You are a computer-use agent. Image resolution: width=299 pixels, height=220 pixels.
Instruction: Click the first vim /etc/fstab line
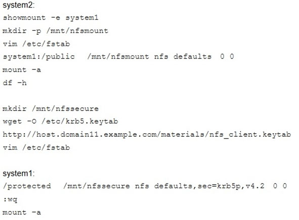[36, 44]
